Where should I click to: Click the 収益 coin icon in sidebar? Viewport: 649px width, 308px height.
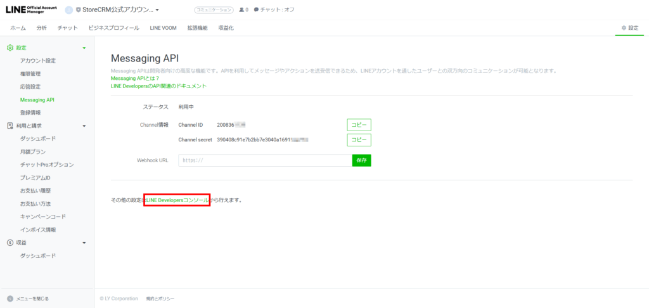[x=10, y=243]
